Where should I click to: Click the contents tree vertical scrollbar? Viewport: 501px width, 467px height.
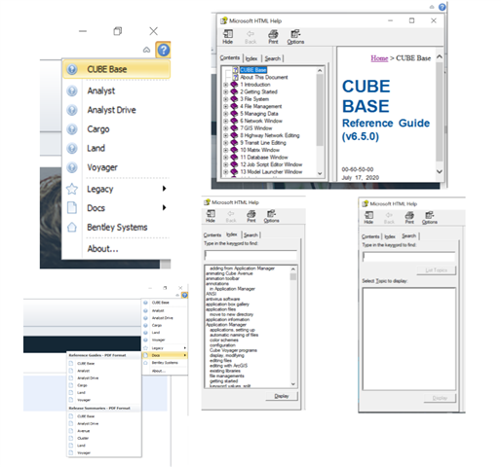click(320, 110)
